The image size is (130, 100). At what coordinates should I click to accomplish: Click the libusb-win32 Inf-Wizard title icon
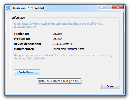(x=8, y=8)
